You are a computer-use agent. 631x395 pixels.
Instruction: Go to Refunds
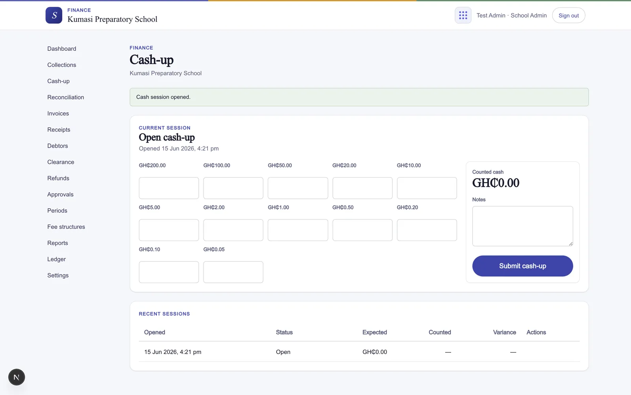pyautogui.click(x=58, y=178)
